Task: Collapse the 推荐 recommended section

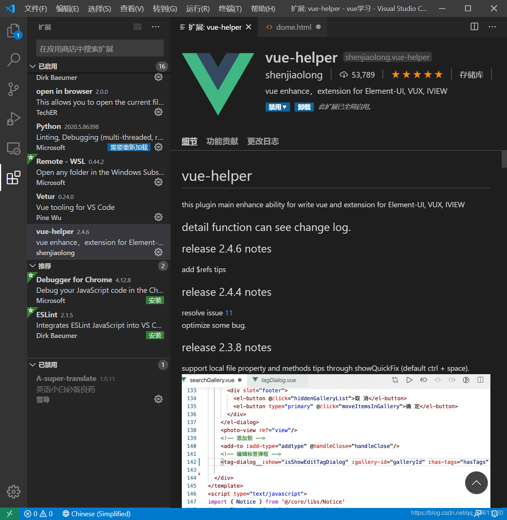Action: click(98, 266)
